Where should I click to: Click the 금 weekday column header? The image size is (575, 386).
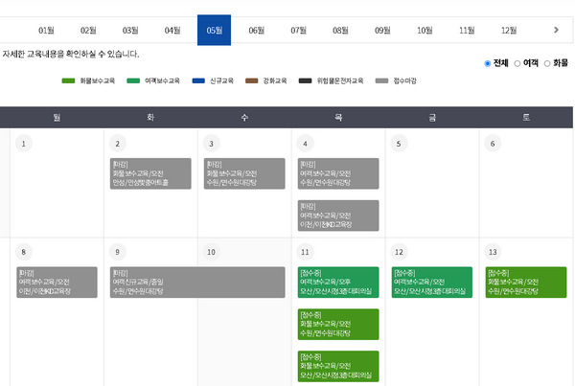click(432, 117)
